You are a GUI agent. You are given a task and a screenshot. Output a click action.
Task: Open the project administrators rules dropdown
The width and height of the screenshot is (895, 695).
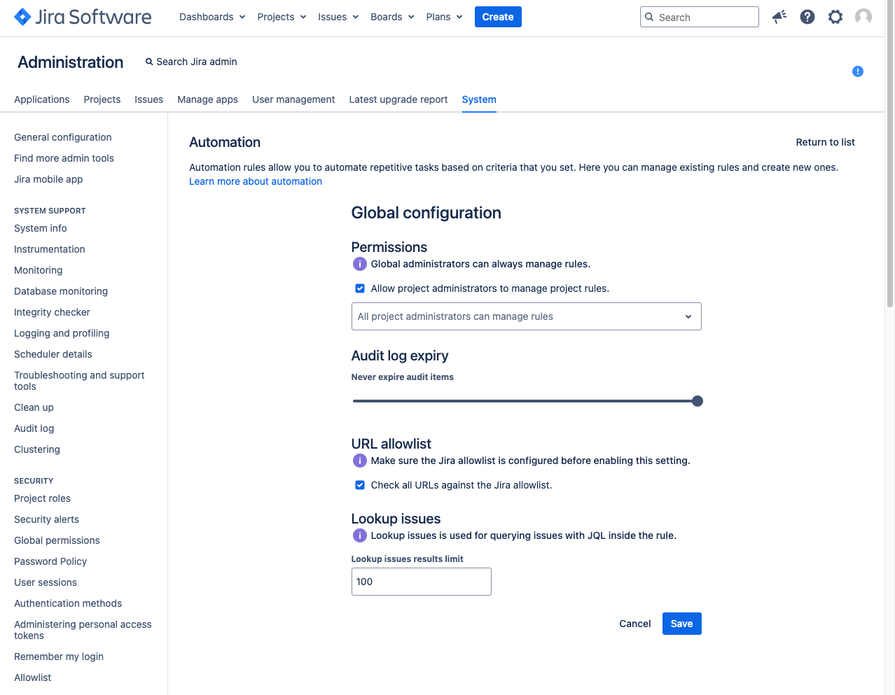point(526,316)
